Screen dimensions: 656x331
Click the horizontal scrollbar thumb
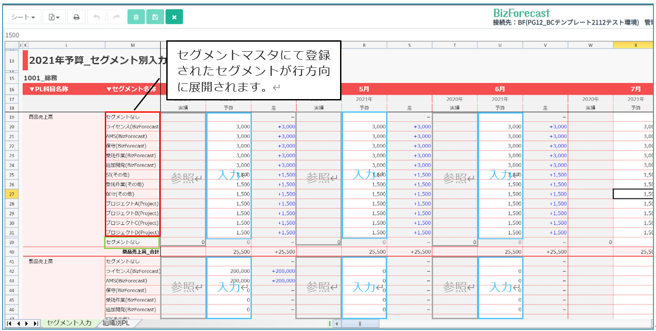(x=360, y=324)
